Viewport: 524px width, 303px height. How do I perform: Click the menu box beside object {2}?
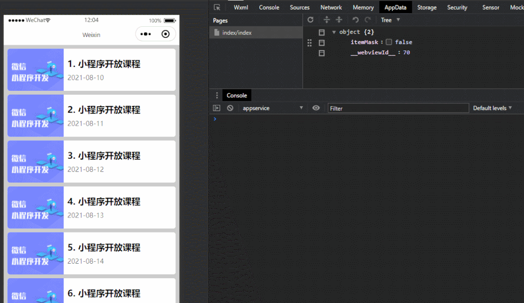[321, 33]
